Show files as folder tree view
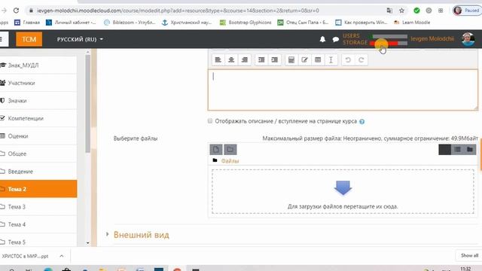This screenshot has height=271, width=482. pyautogui.click(x=470, y=150)
